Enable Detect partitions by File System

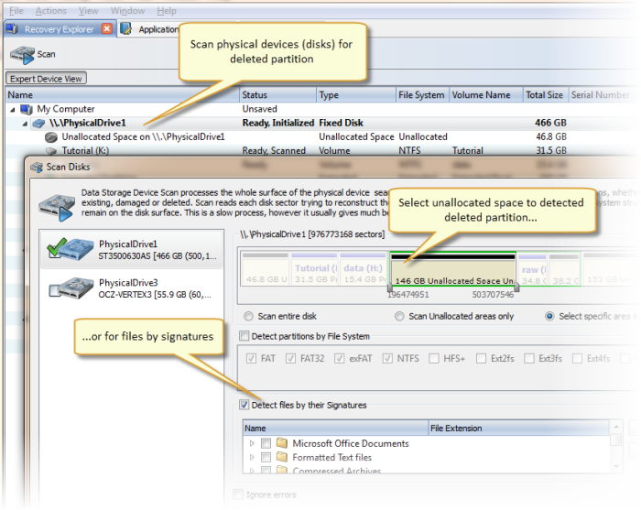click(x=244, y=336)
